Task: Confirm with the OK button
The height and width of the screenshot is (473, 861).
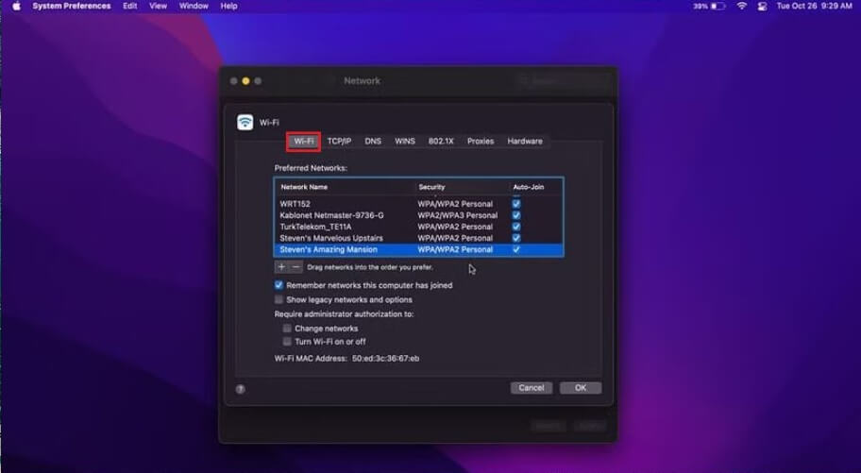Action: tap(581, 388)
